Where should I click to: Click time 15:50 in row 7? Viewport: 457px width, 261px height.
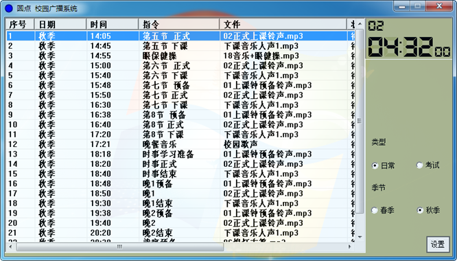101,95
